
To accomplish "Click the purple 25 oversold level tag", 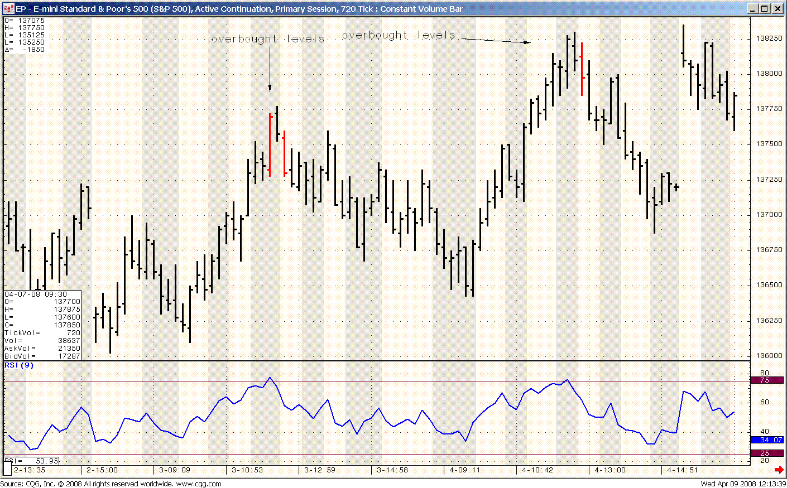I will 767,453.
